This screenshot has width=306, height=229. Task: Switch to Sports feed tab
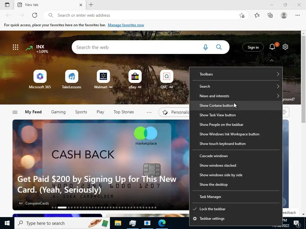pyautogui.click(x=81, y=112)
